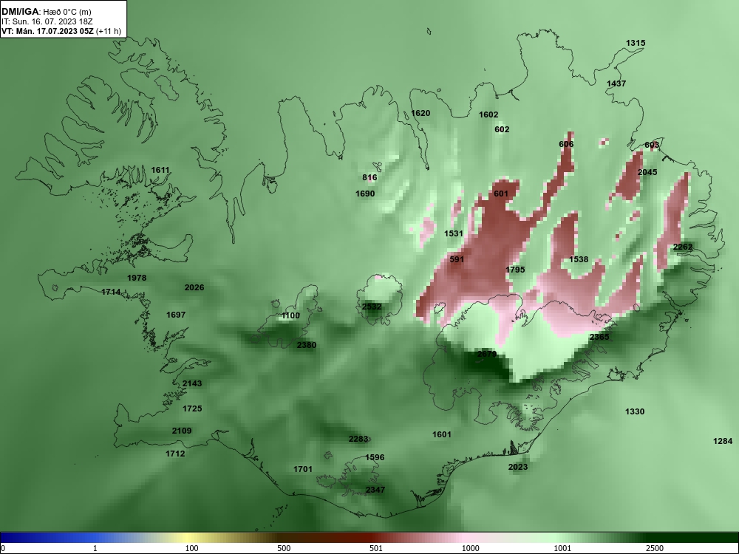Click the legend label 0
Viewport: 739px width, 554px height.
(x=3, y=548)
